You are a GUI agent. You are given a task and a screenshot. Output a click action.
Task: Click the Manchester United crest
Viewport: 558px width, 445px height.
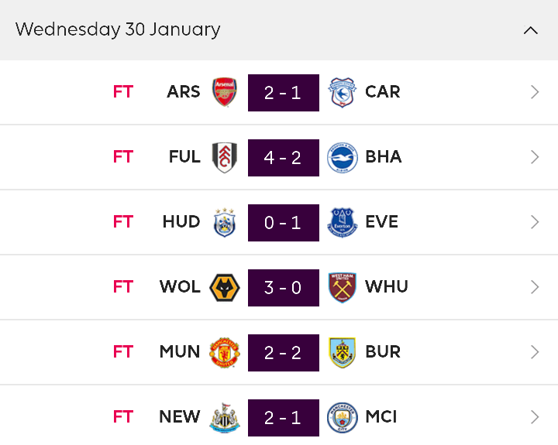click(x=225, y=353)
